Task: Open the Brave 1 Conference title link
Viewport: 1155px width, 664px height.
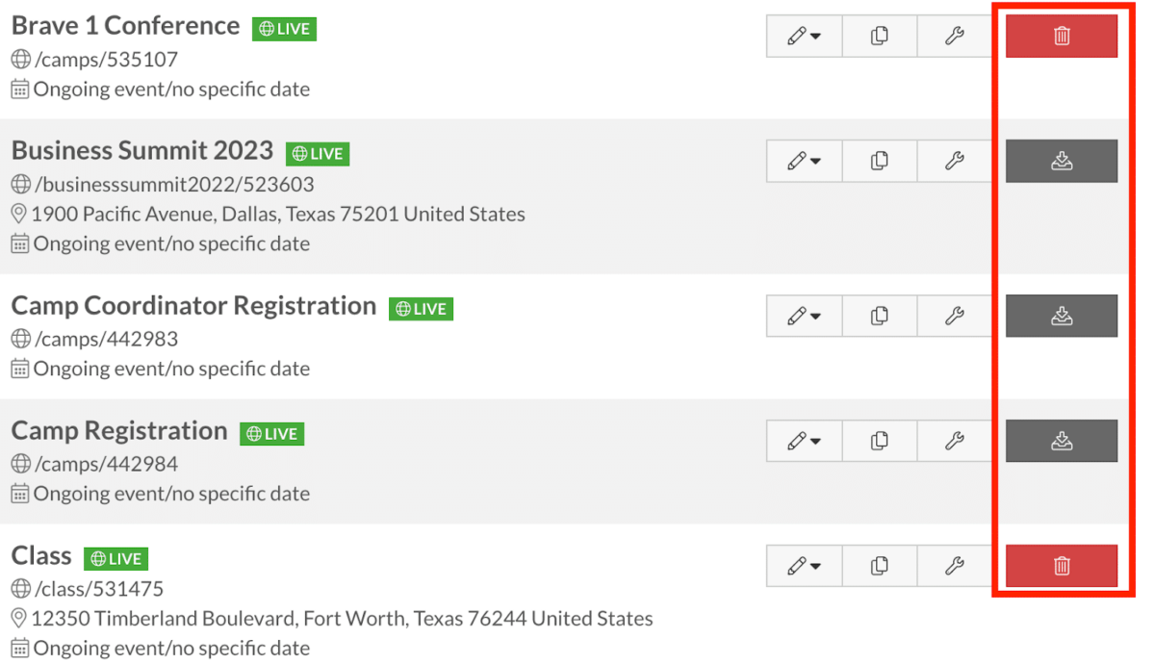Action: click(x=125, y=26)
